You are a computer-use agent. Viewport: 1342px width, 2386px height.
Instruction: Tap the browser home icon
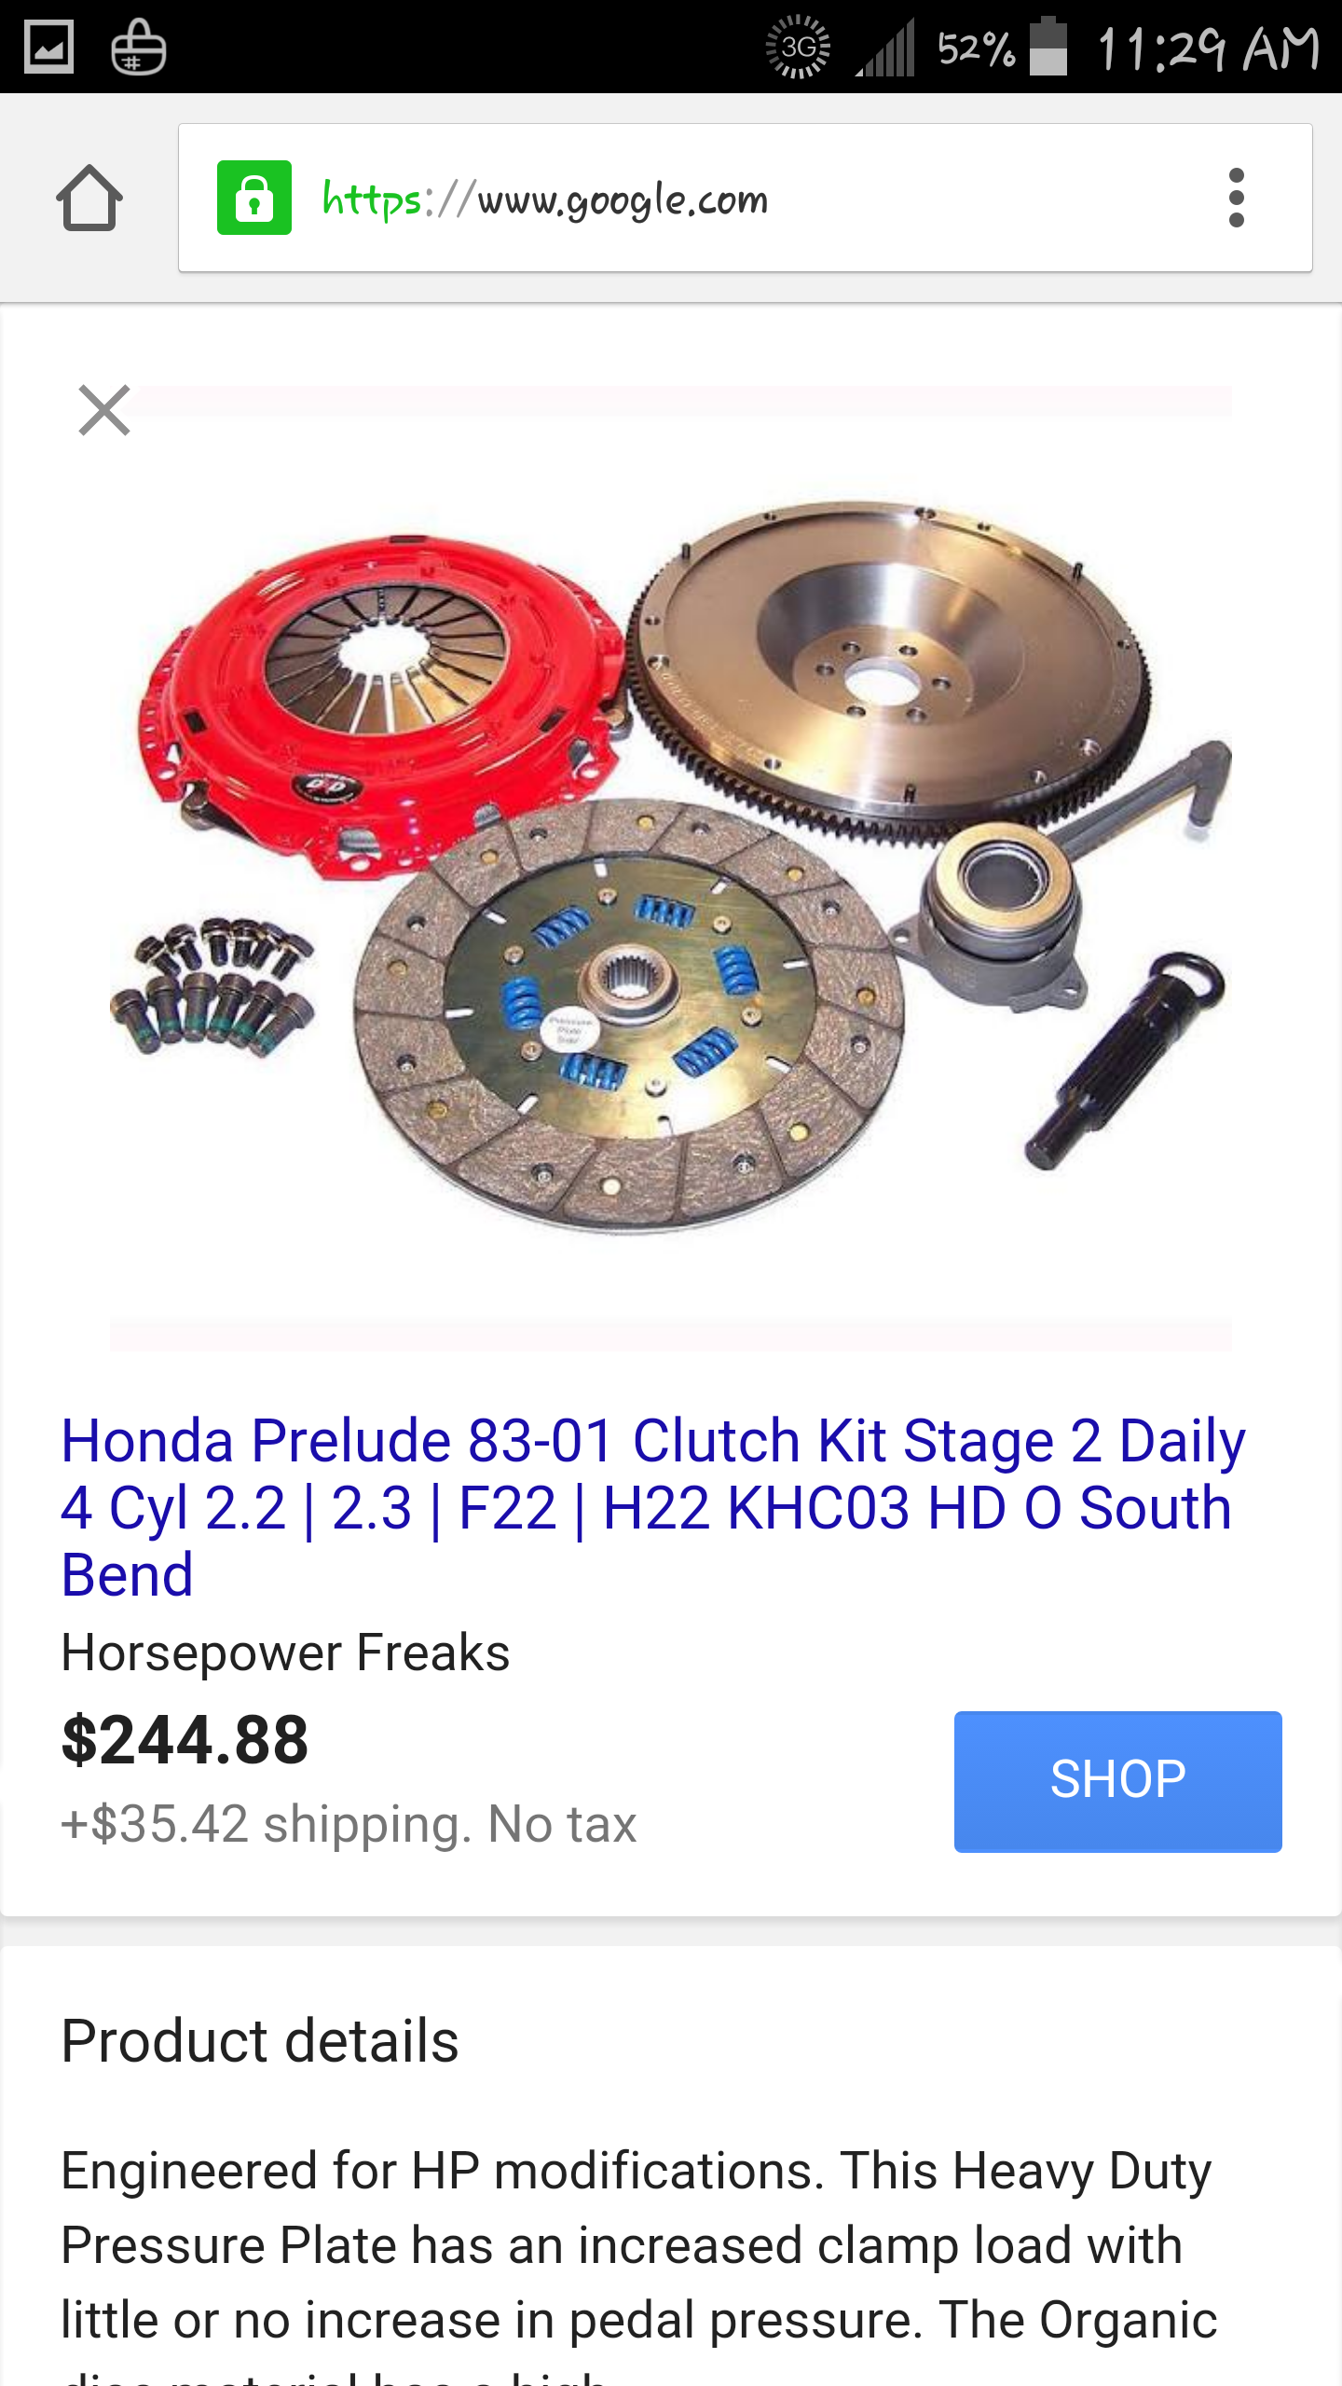tap(89, 198)
